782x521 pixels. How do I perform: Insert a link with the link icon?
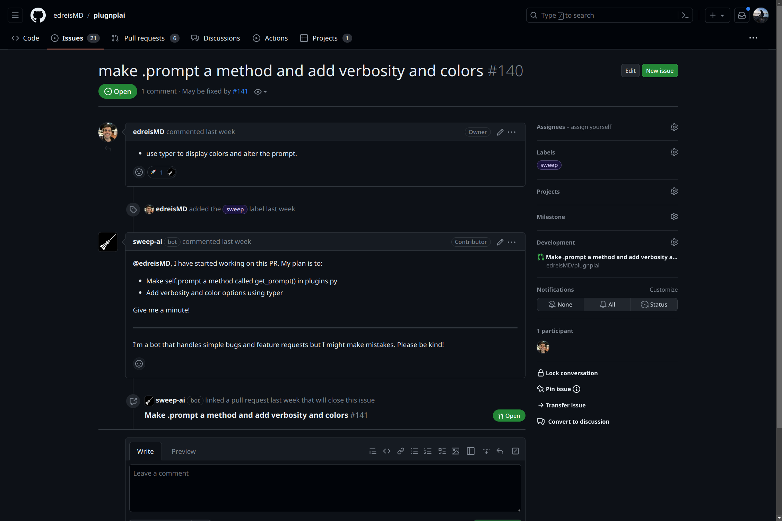(400, 451)
